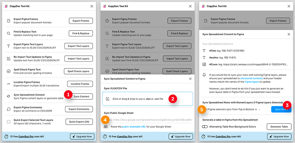Viewport: 295px width, 143px height.
Task: Select the #Cover column URL text
Action: 248,65
